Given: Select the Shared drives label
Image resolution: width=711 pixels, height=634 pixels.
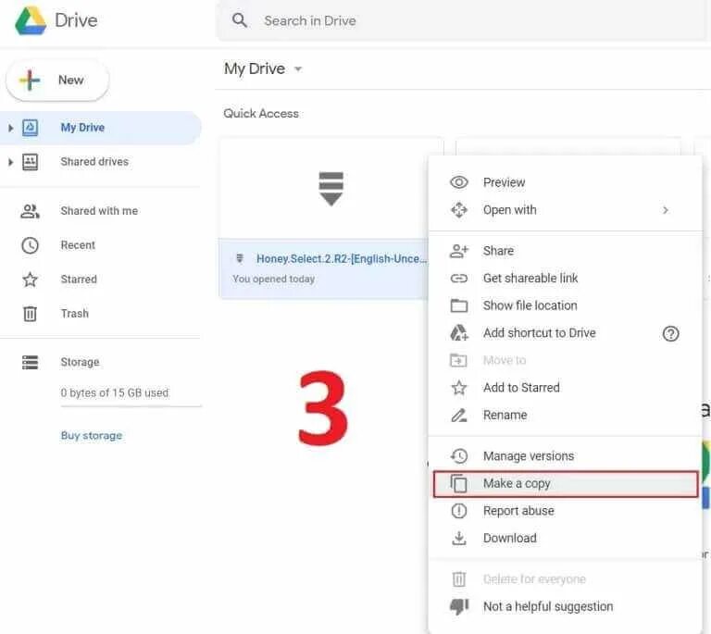Looking at the screenshot, I should click(94, 162).
